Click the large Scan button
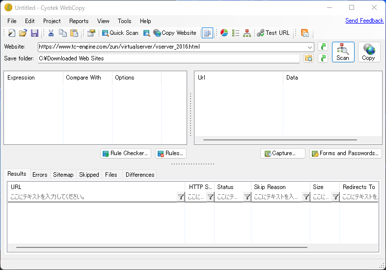 (343, 52)
